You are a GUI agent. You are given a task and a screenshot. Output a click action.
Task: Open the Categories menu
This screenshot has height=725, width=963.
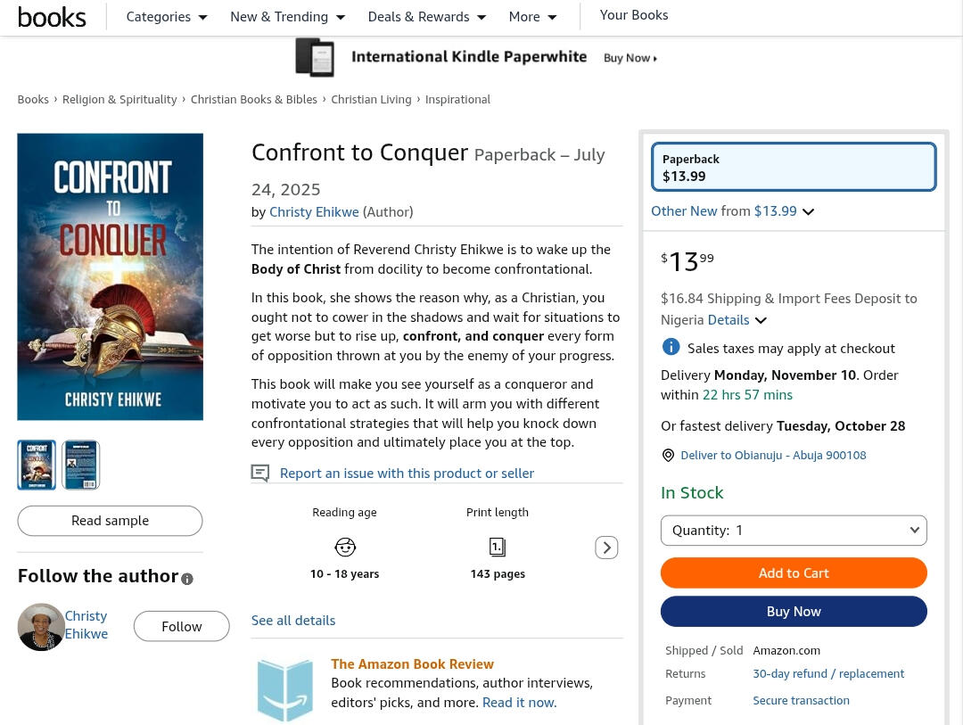[167, 17]
